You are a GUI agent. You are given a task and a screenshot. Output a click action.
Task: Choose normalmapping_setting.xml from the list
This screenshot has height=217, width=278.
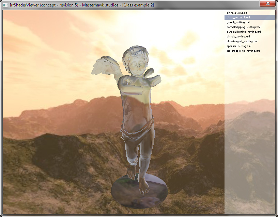click(x=243, y=27)
